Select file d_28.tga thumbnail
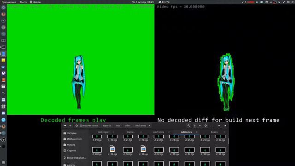The height and width of the screenshot is (166, 295). [97, 150]
